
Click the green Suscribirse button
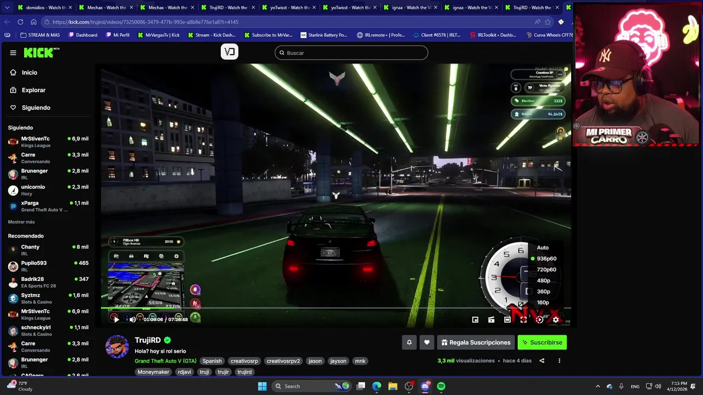tap(542, 342)
